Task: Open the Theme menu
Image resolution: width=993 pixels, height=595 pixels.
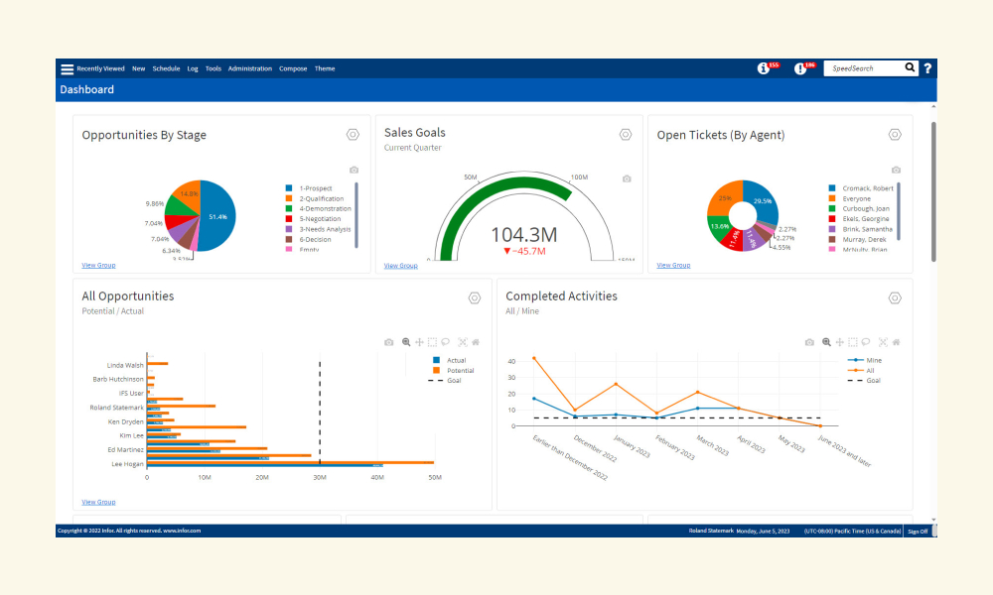Action: click(325, 68)
